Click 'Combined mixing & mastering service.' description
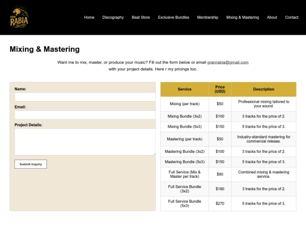 (x=263, y=174)
